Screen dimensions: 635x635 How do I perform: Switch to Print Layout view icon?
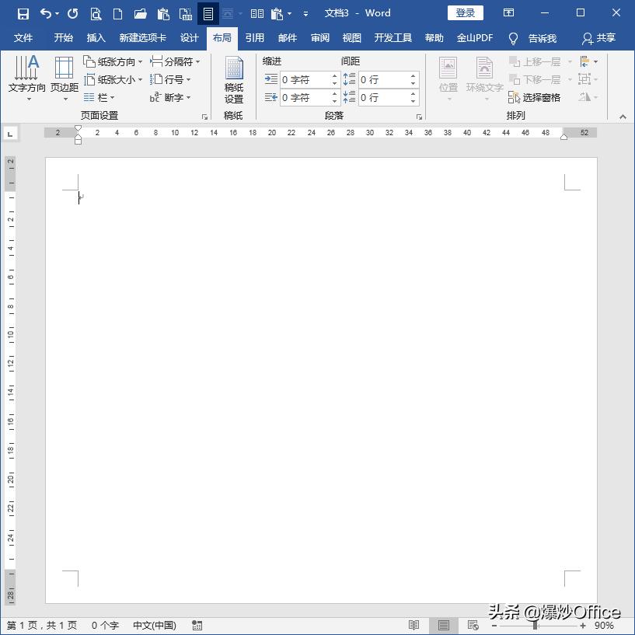444,625
